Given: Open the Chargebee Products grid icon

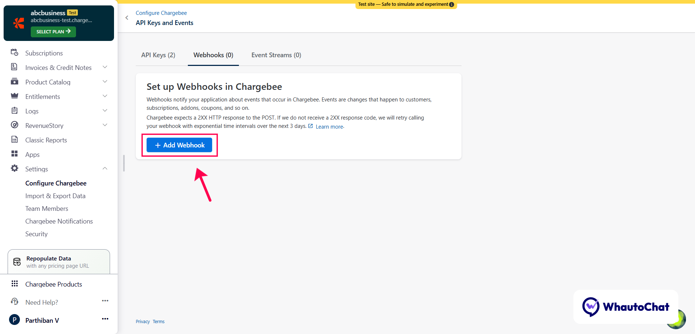Looking at the screenshot, I should [15, 284].
